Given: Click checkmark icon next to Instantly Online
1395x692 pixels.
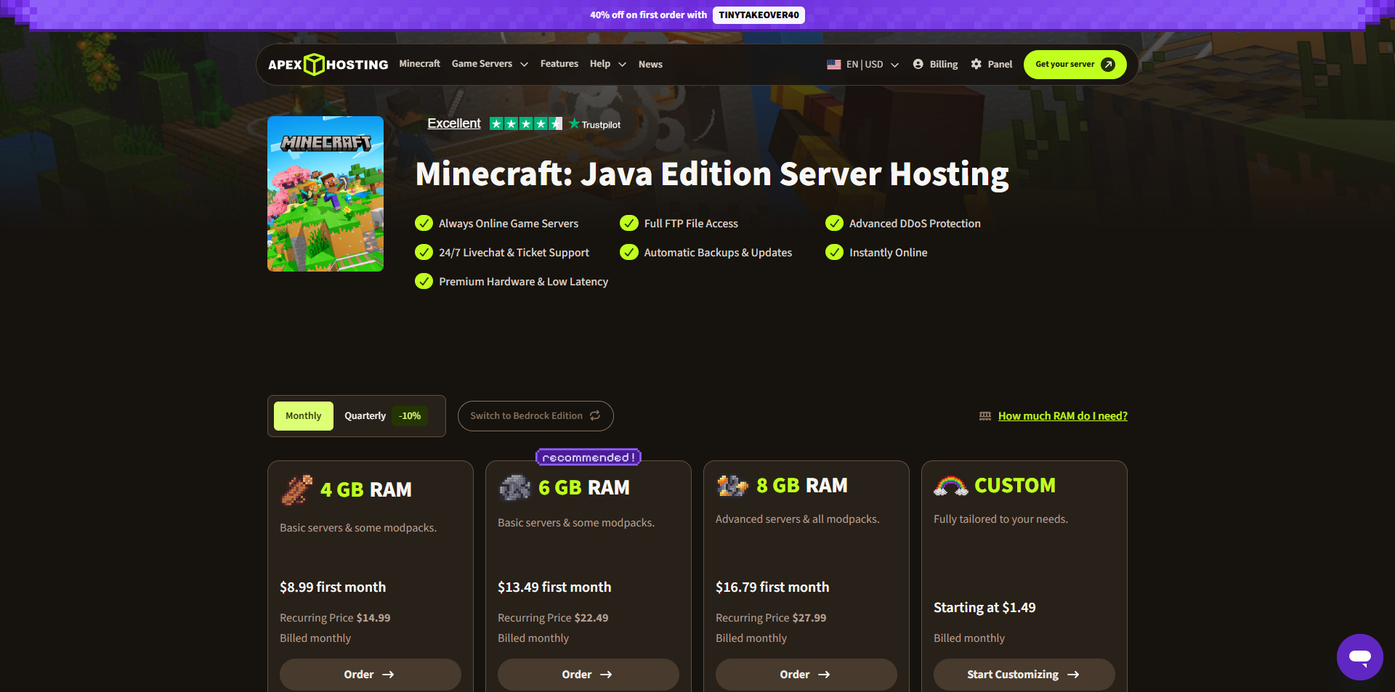Looking at the screenshot, I should (834, 252).
